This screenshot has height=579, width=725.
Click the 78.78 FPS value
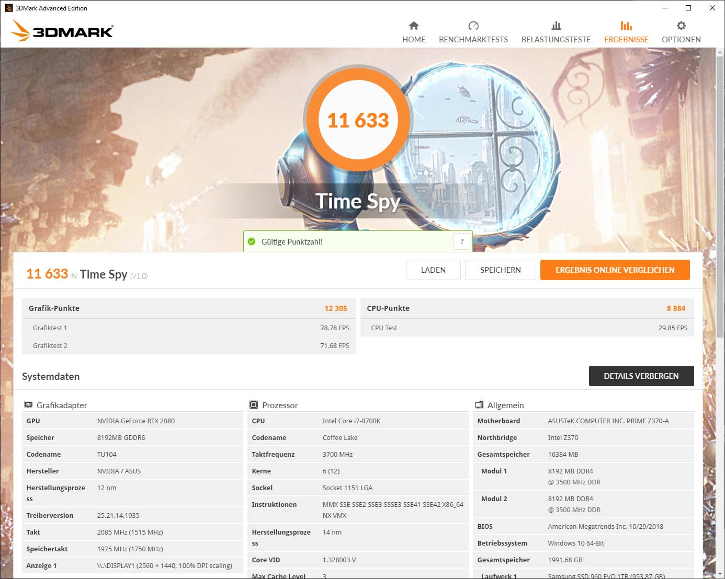(335, 328)
